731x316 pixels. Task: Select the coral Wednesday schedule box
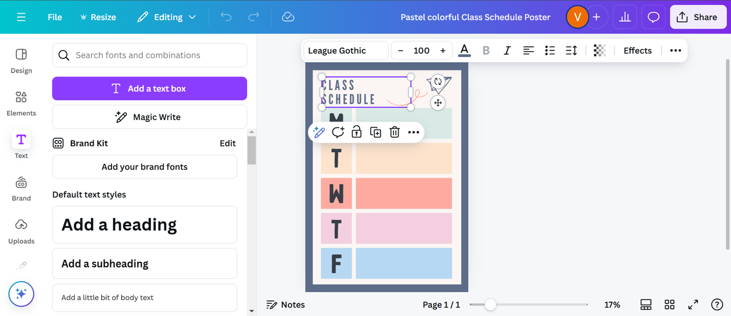[404, 193]
